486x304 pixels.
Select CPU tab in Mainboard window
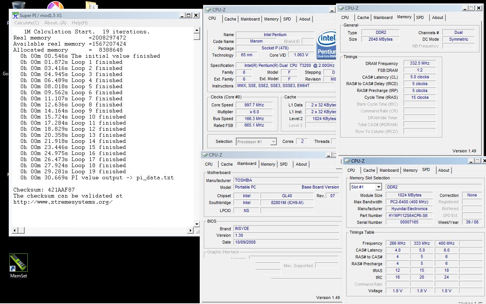click(209, 164)
